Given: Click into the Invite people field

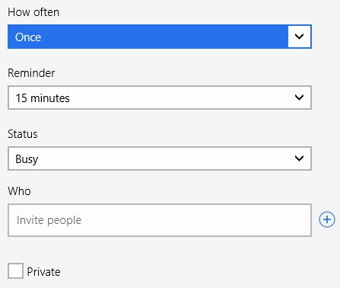Looking at the screenshot, I should [160, 220].
